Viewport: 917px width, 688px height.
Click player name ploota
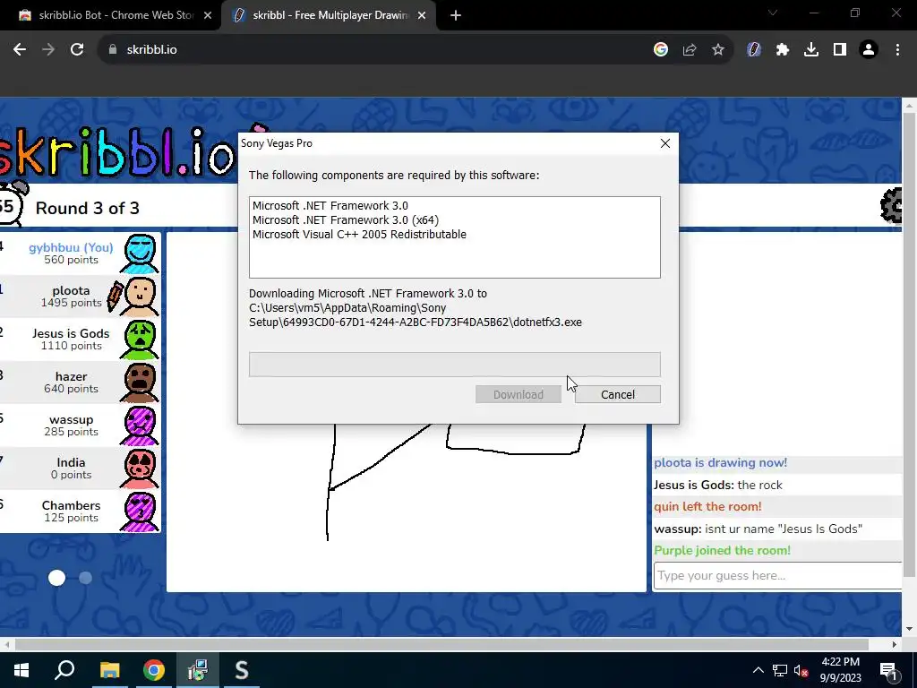[71, 290]
